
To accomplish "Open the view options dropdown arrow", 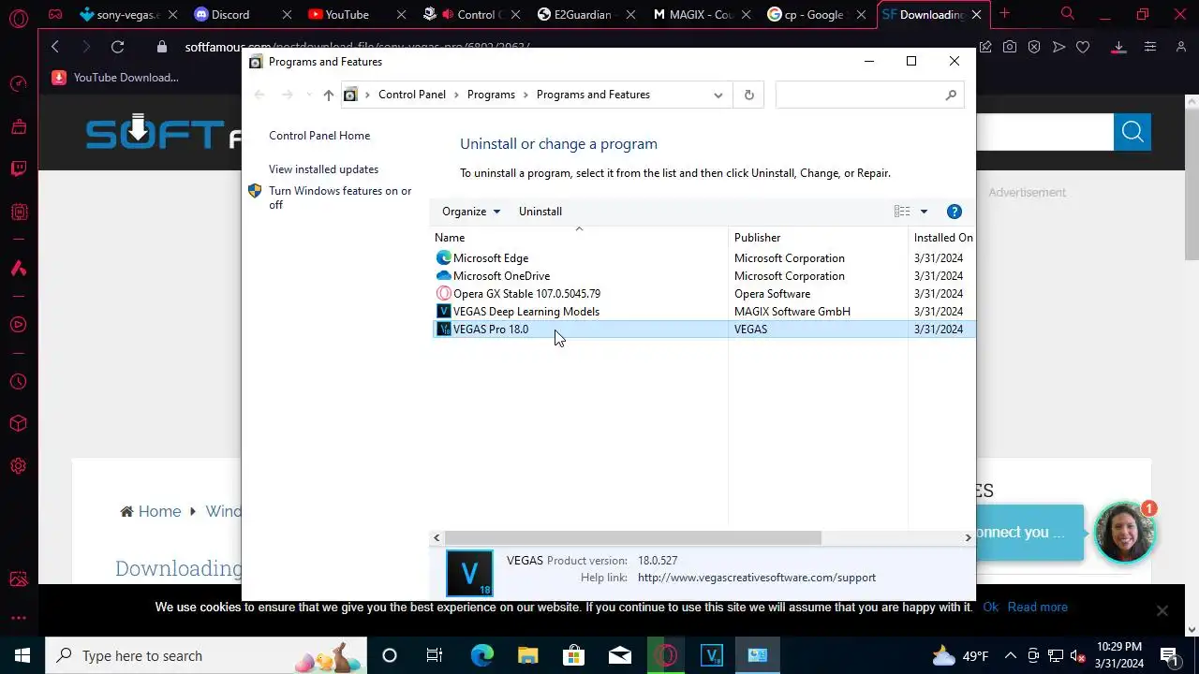I will tap(924, 212).
